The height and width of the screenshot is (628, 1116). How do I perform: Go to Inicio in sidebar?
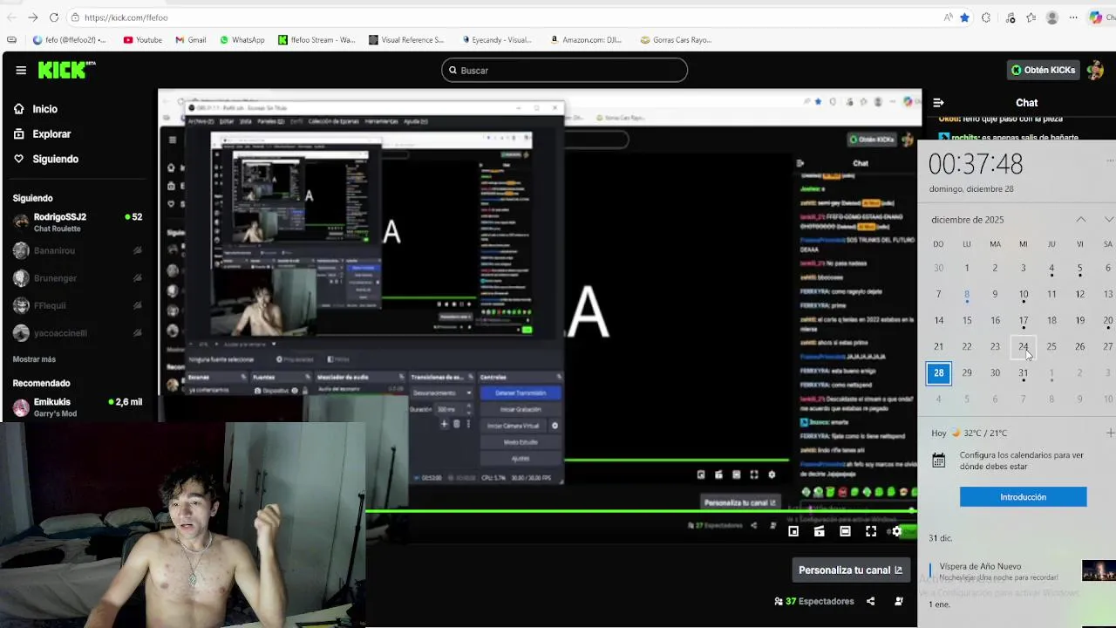(36, 109)
